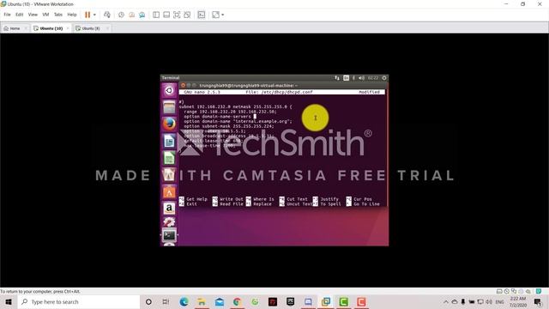Open the Tabs menu

pyautogui.click(x=58, y=15)
